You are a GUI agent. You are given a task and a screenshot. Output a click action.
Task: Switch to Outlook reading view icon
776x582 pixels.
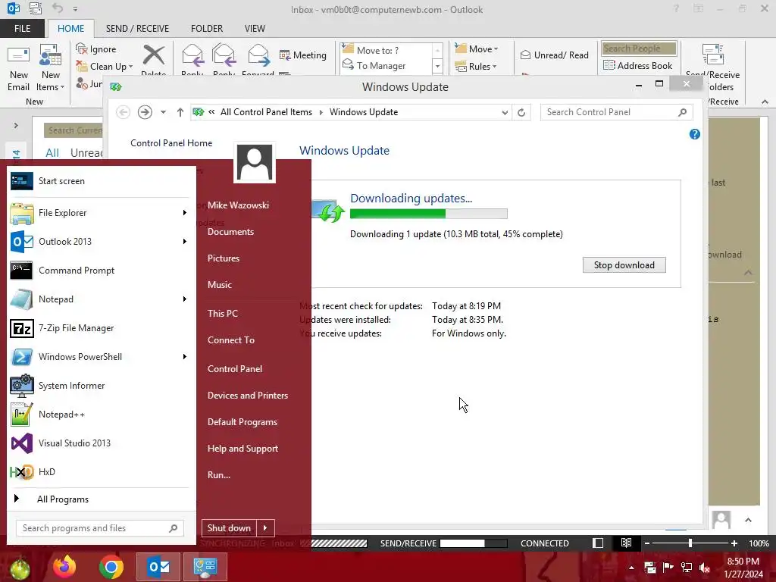626,543
